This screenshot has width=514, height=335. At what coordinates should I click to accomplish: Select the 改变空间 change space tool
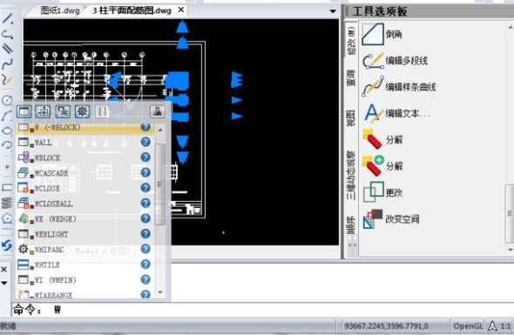pos(391,218)
